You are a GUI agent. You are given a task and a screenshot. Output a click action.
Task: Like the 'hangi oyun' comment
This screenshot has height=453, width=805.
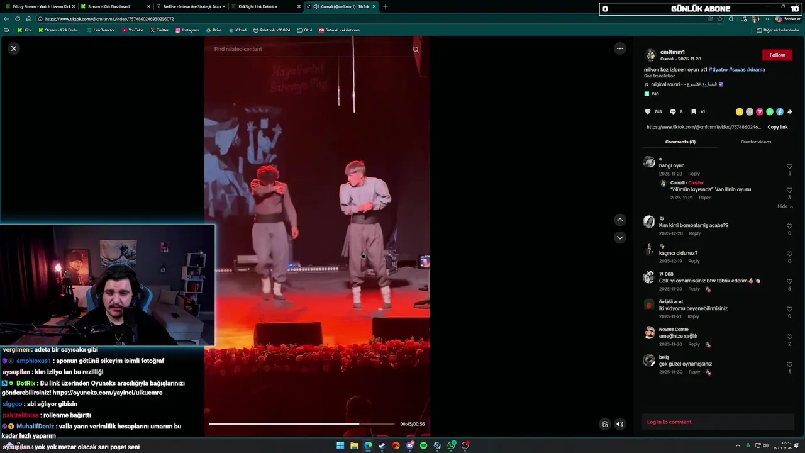(789, 167)
